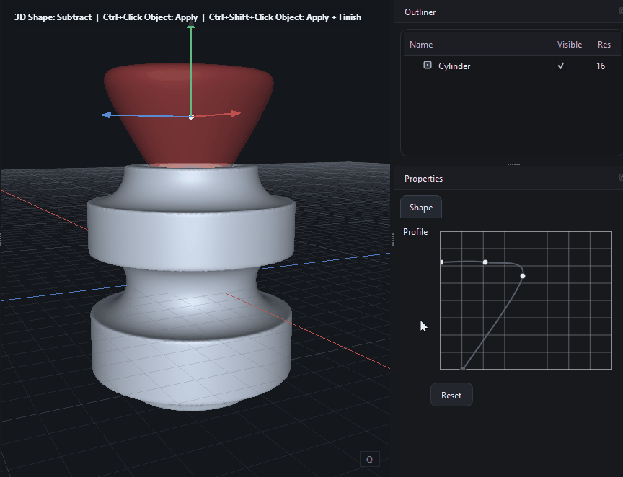Screen dimensions: 623x477
Task: Click the Properties panel header
Action: (423, 178)
